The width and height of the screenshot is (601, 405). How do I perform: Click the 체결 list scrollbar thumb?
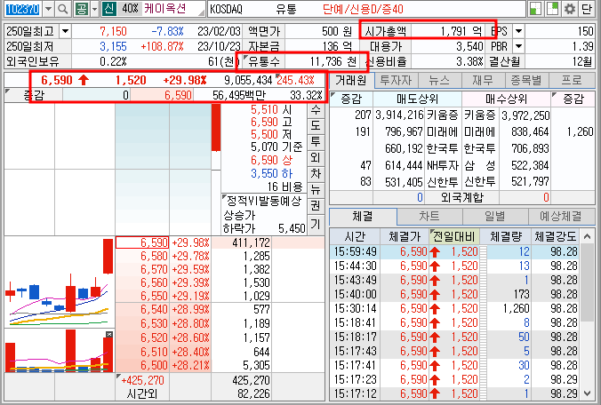587,283
